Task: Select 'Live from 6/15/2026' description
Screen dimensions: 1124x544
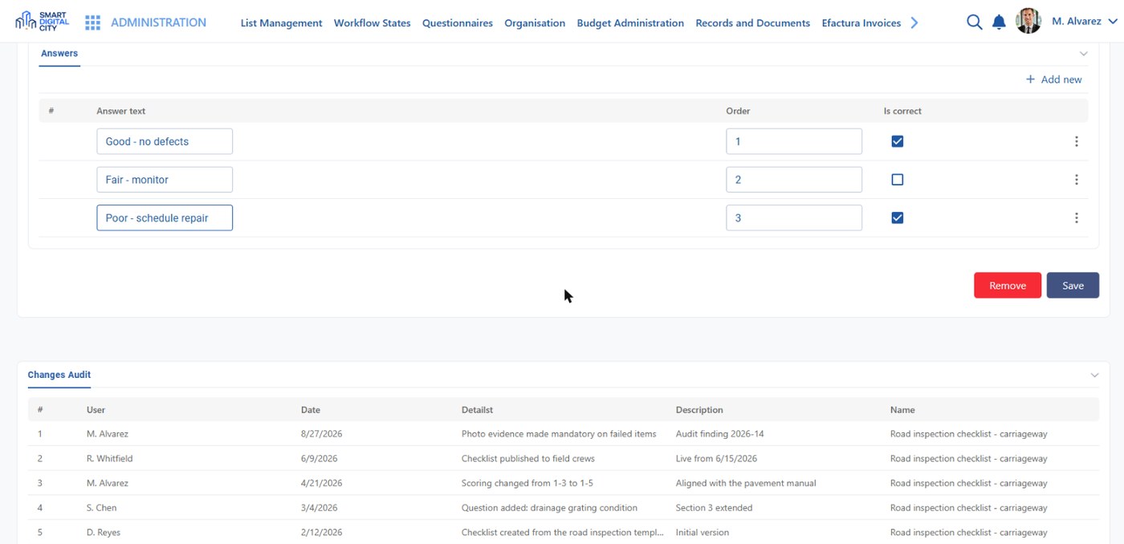Action: click(716, 459)
